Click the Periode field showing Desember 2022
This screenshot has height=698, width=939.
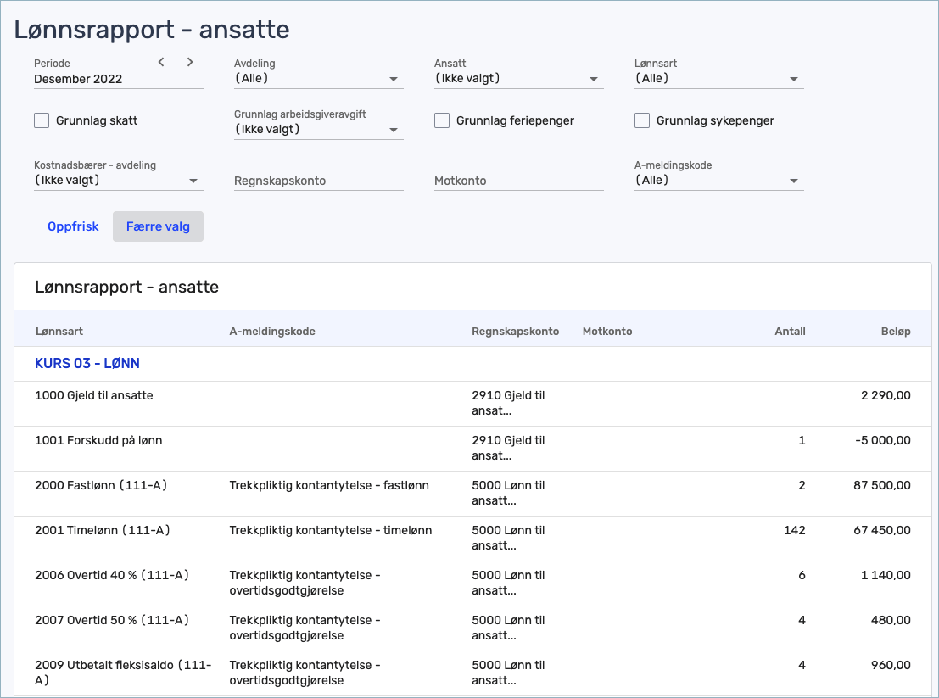(x=93, y=79)
